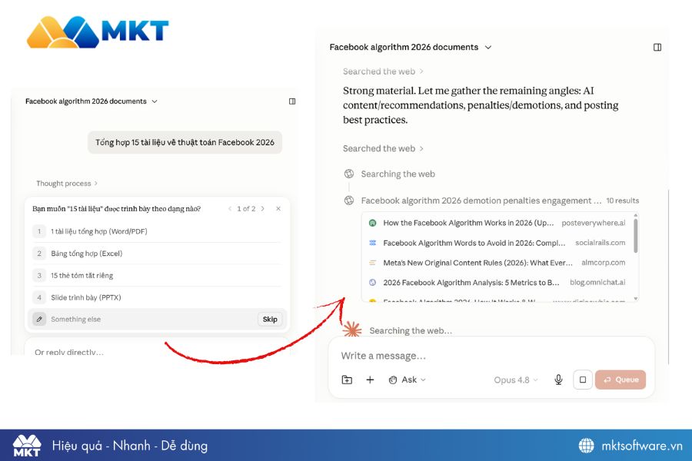Go to previous question arrow beside 1 of 2

click(x=230, y=209)
